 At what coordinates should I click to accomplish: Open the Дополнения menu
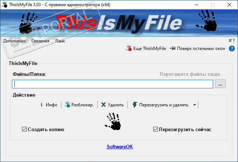pyautogui.click(x=14, y=41)
